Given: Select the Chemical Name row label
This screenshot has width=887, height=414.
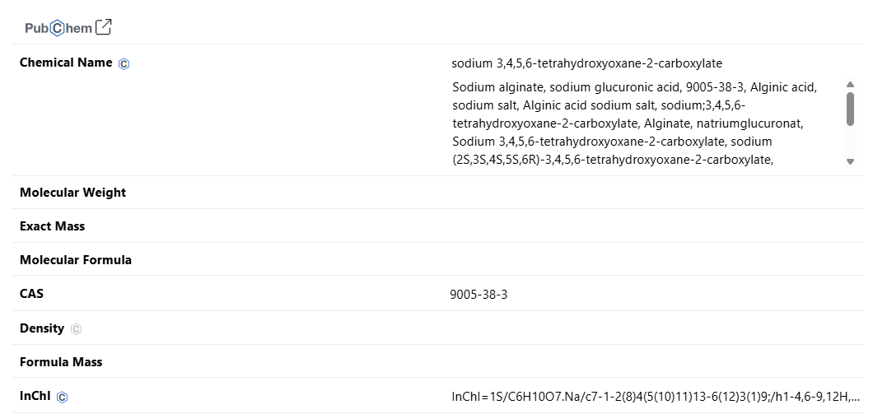Looking at the screenshot, I should click(66, 63).
